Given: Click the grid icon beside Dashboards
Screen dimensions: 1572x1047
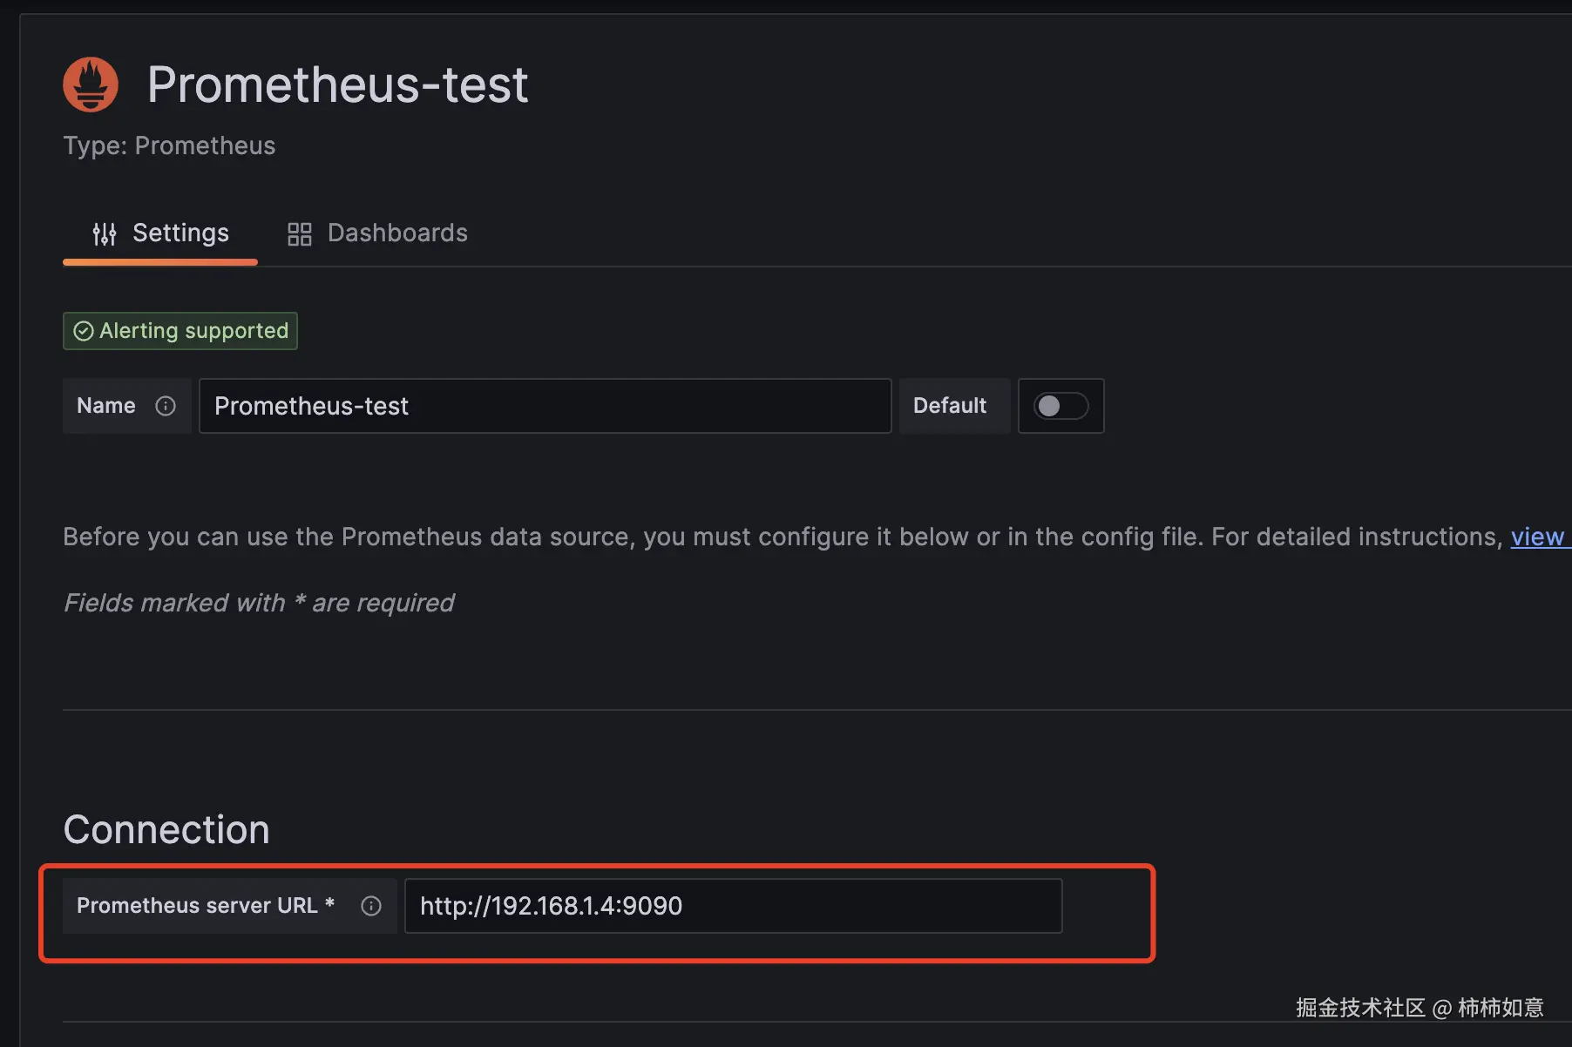Looking at the screenshot, I should [x=299, y=233].
